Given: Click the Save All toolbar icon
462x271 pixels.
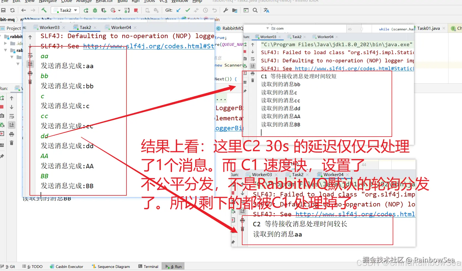Looking at the screenshot, I should click(3, 10).
